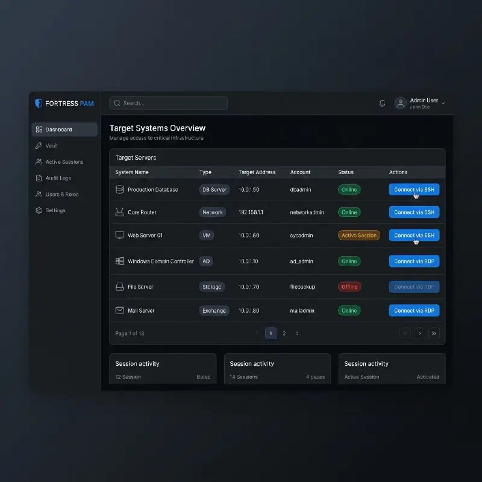Screen dimensions: 482x482
Task: Click the Status column header
Action: coord(346,172)
